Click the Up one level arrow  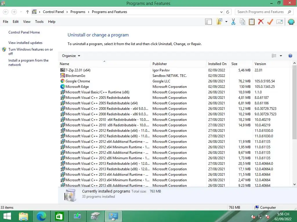(x=28, y=12)
